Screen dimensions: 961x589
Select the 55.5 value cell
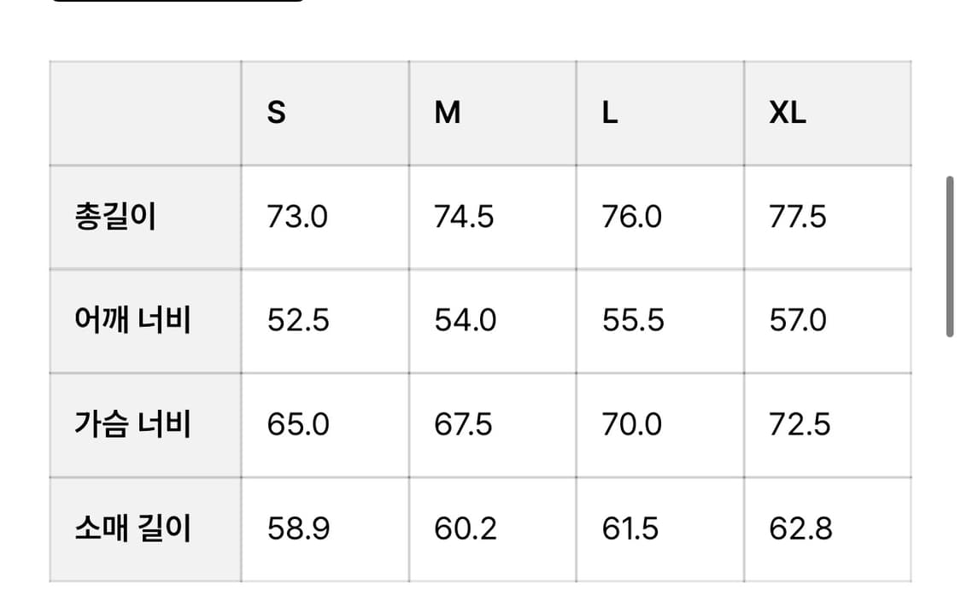coord(633,321)
